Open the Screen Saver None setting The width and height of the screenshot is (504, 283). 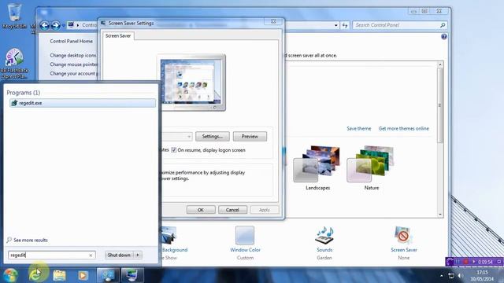404,243
